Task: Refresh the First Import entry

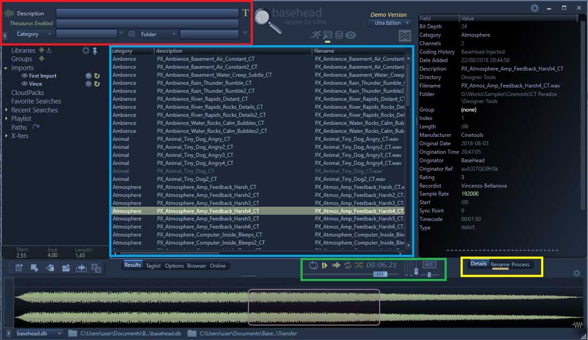Action: (97, 76)
